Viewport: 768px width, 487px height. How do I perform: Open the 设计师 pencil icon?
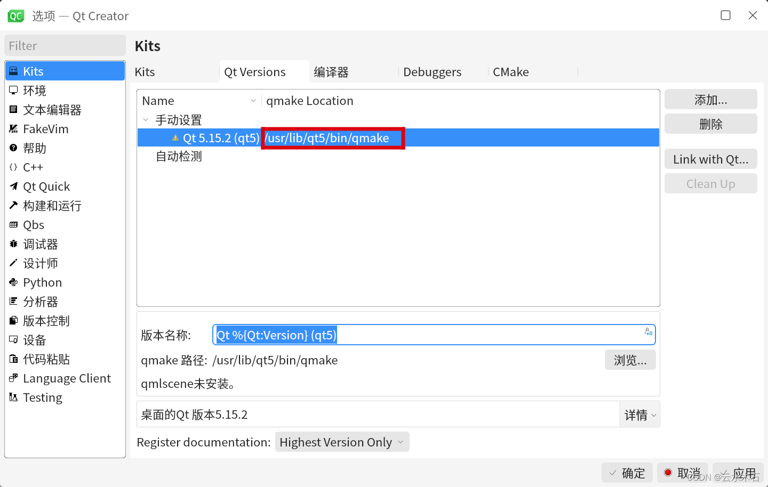pyautogui.click(x=14, y=263)
